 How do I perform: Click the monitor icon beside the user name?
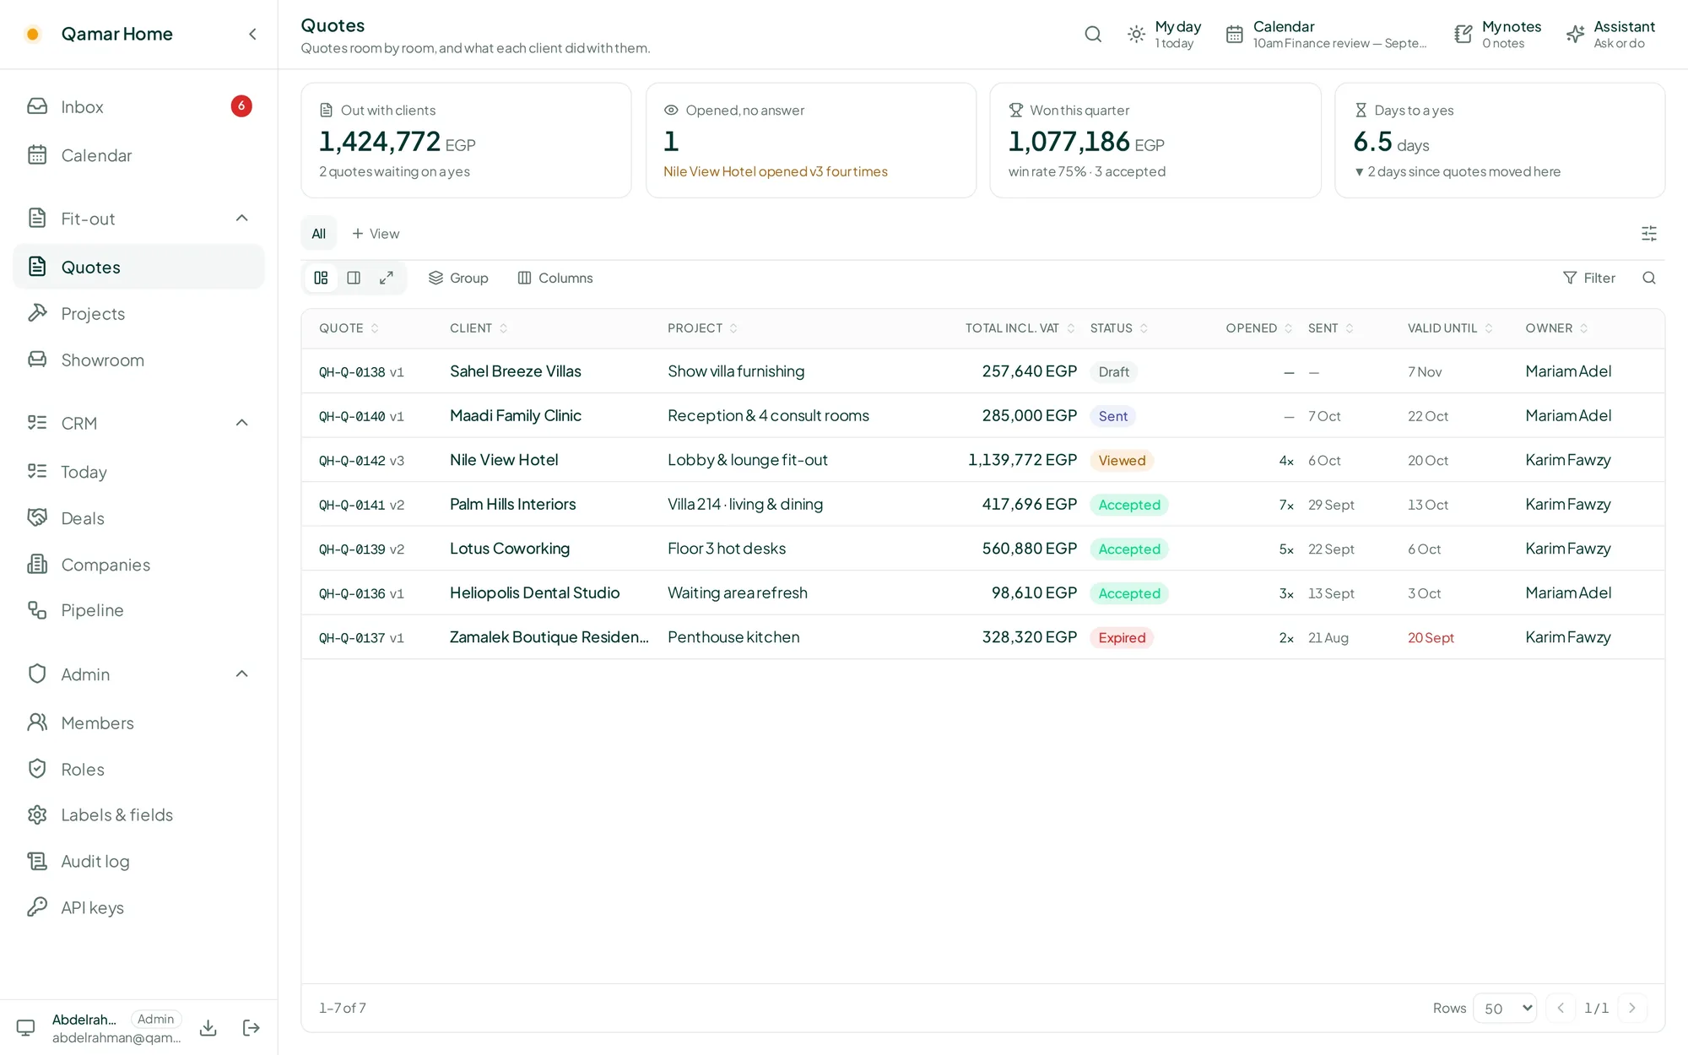click(x=26, y=1028)
